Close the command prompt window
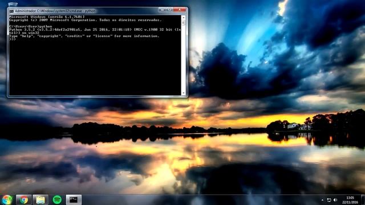The height and width of the screenshot is (205, 365). (x=180, y=10)
